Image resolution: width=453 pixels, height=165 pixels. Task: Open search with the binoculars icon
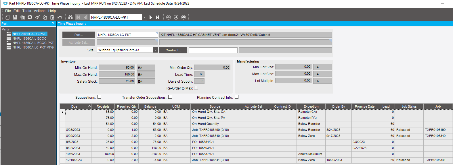(x=70, y=17)
